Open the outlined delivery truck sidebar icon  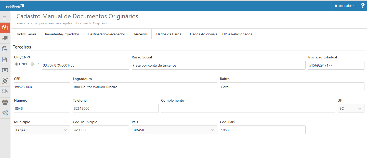pyautogui.click(x=5, y=91)
